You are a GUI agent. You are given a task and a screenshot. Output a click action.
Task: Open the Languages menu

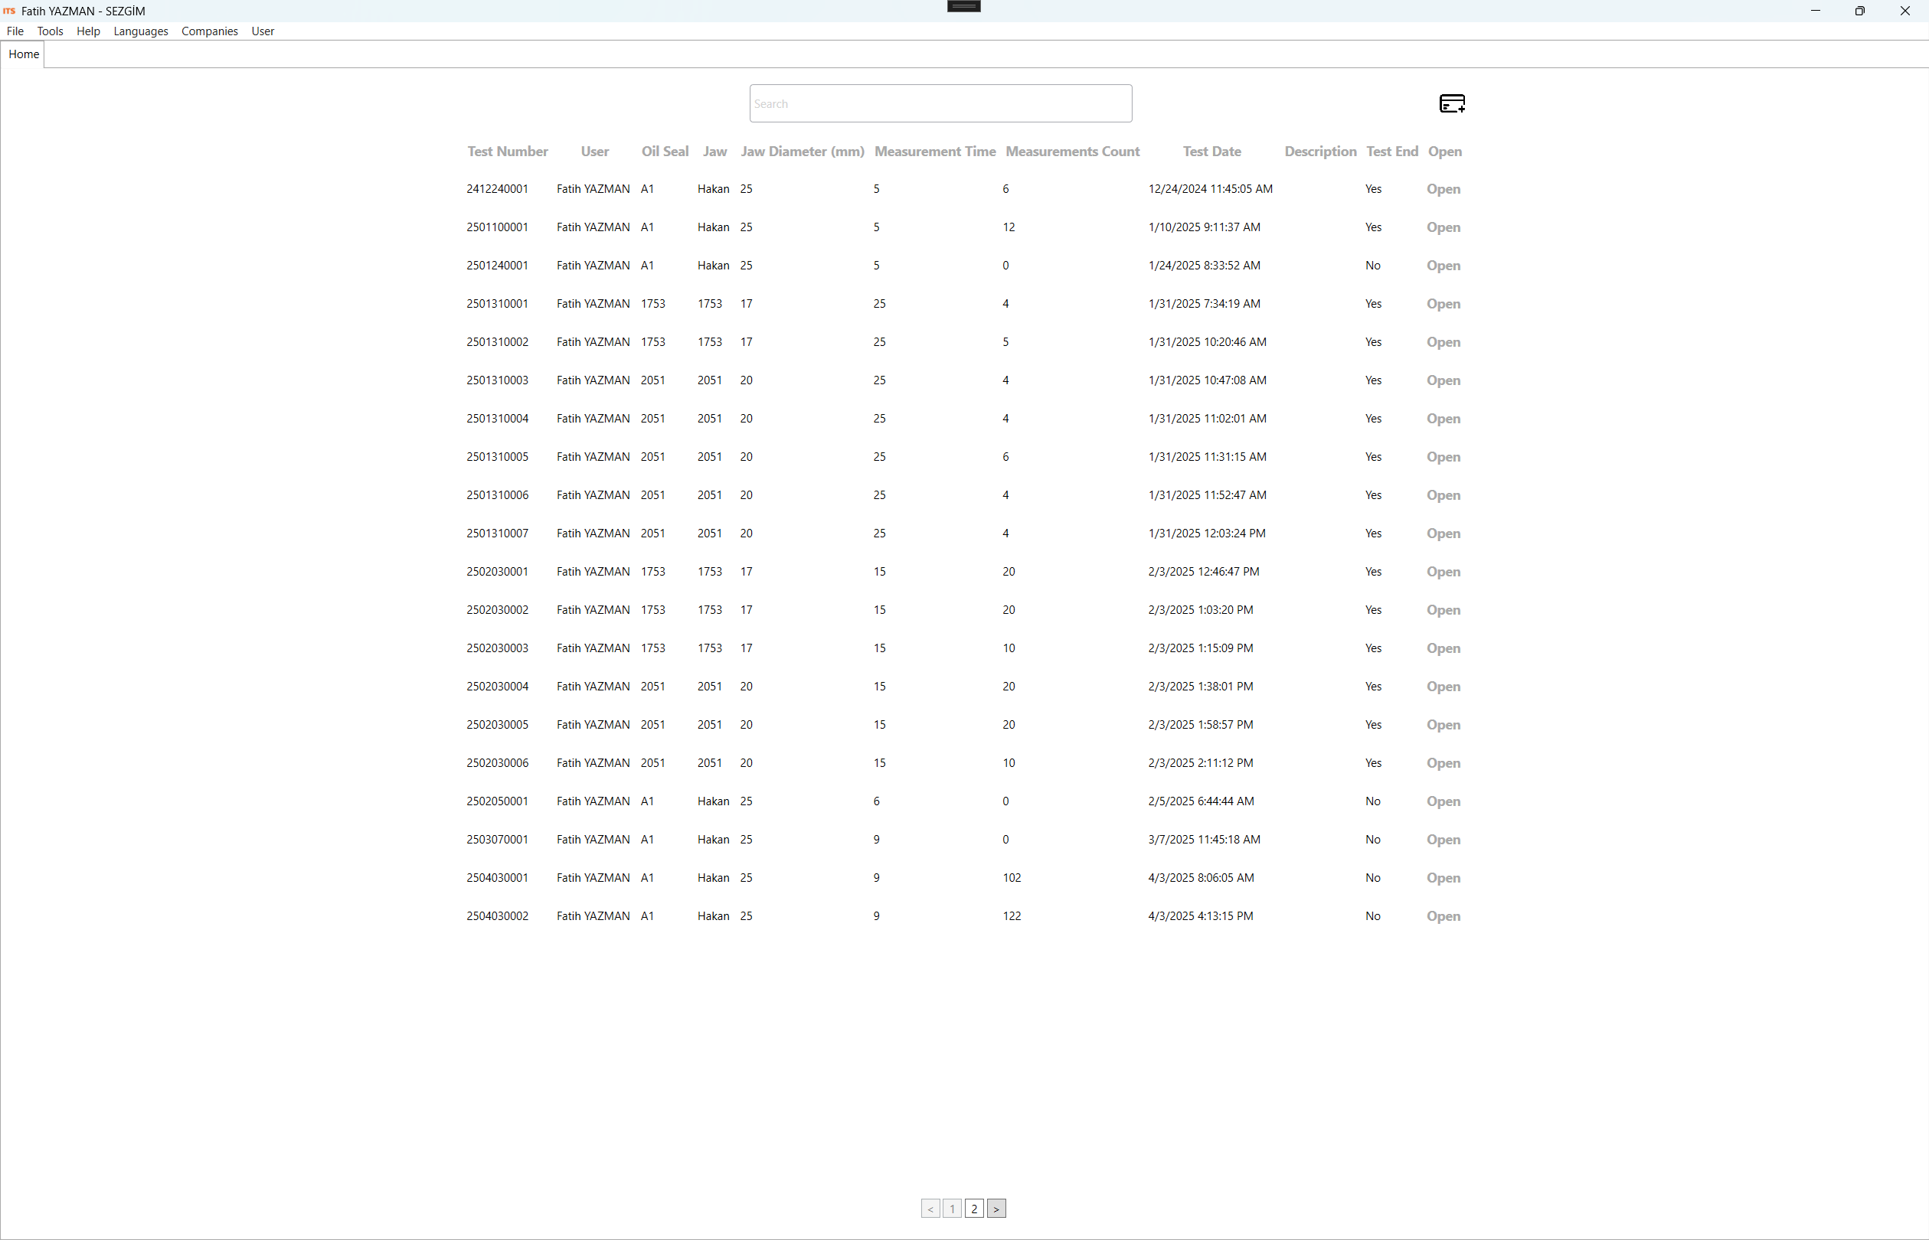tap(141, 31)
